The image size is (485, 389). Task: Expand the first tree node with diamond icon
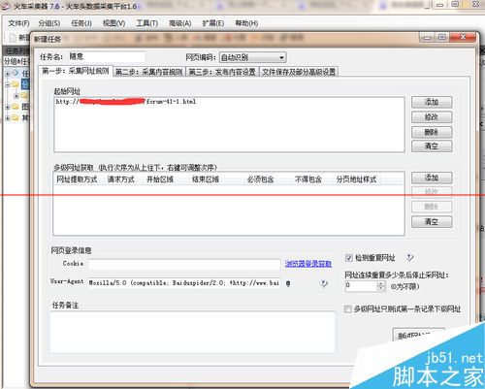point(7,74)
